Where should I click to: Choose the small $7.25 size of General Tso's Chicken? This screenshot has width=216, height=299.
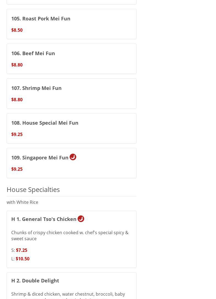pyautogui.click(x=21, y=250)
